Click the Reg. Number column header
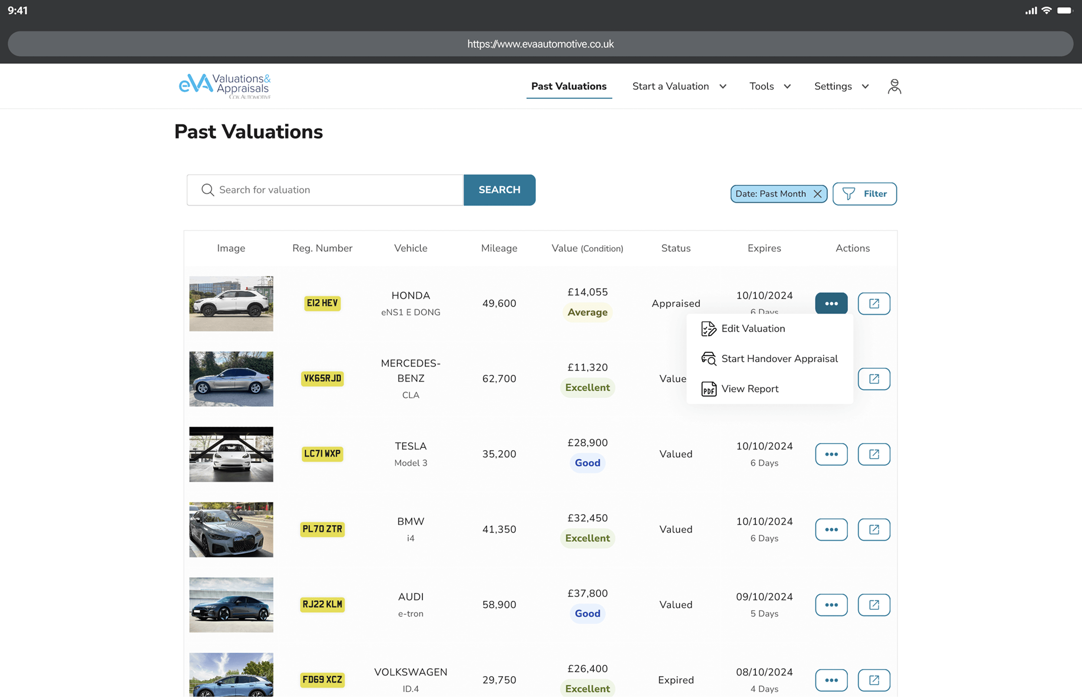This screenshot has width=1082, height=697. (322, 248)
